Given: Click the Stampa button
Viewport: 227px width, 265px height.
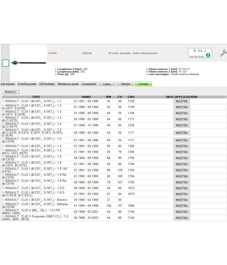Looking at the screenshot, I should point(125,84).
